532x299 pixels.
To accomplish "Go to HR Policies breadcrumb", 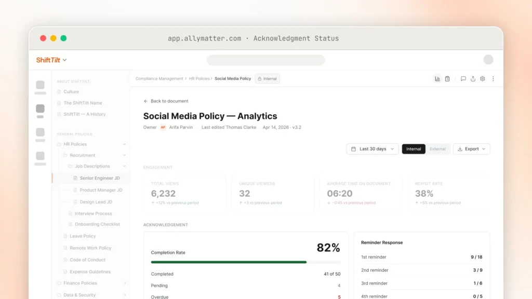I will click(x=199, y=79).
